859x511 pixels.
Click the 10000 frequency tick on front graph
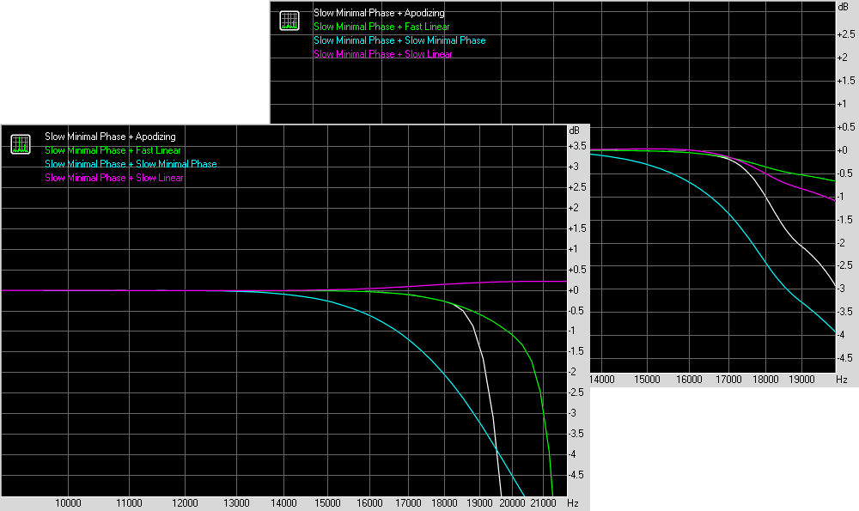tap(68, 502)
